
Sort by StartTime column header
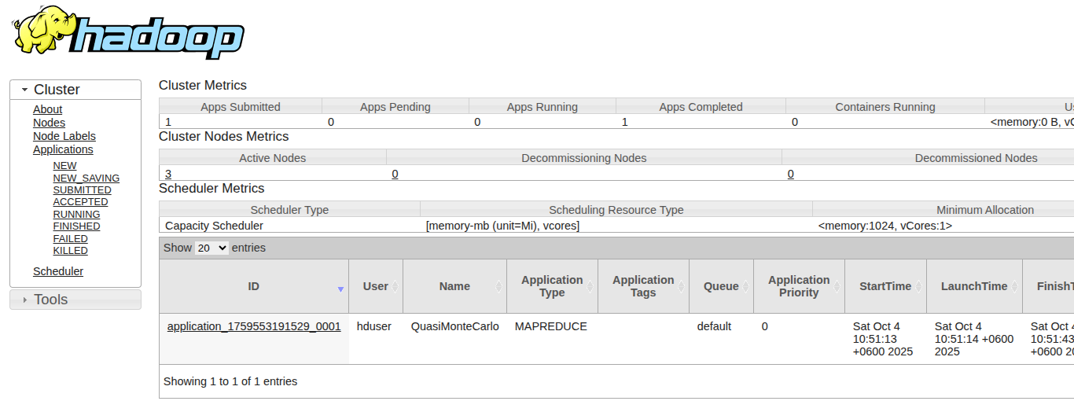pyautogui.click(x=885, y=287)
